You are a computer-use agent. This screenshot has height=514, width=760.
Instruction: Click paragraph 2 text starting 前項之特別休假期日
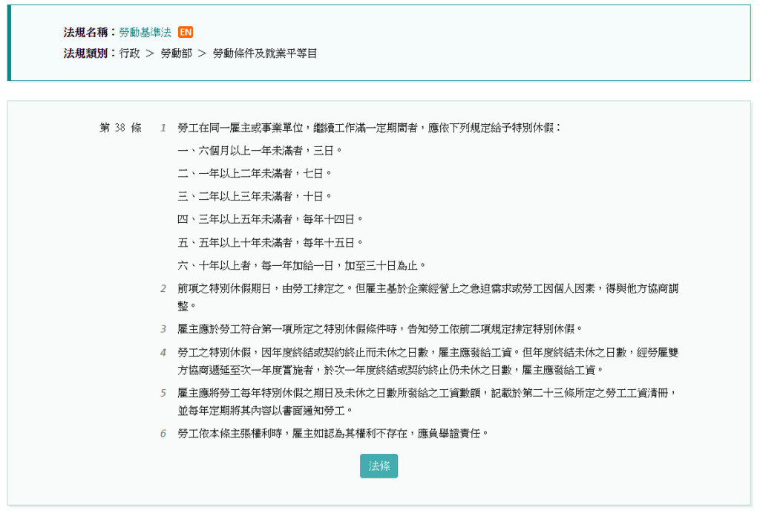click(428, 297)
